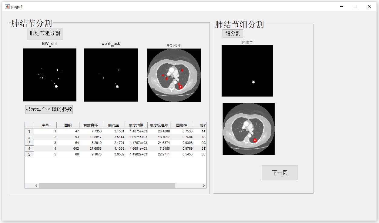The width and height of the screenshot is (379, 223).
Task: Select row header 2 in table
Action: coord(29,137)
